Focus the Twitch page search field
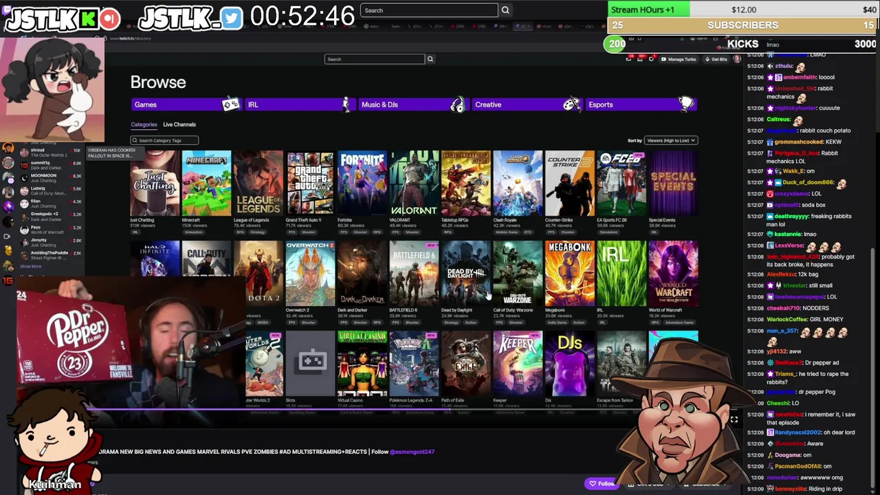Screen dimensions: 880x495 [375, 59]
